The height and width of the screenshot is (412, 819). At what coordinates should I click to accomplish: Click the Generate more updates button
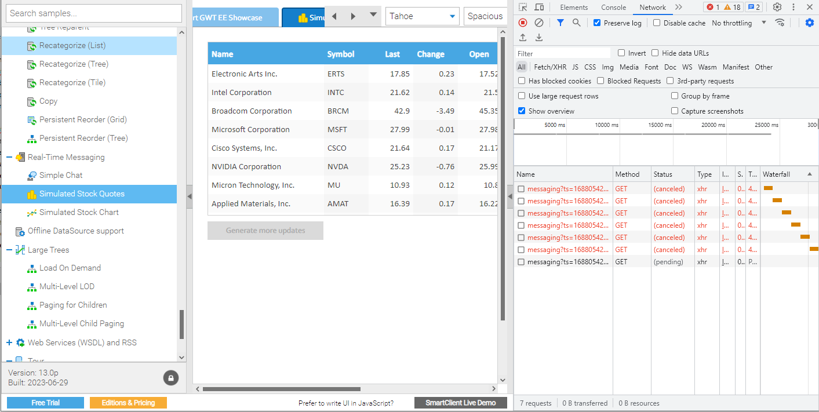[265, 231]
